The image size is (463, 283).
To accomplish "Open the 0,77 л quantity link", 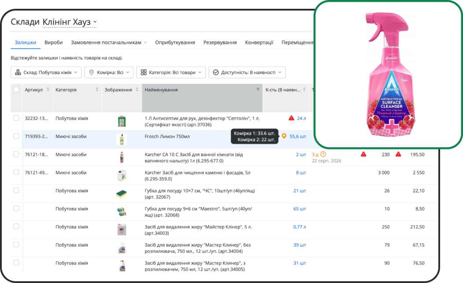I will (x=300, y=227).
